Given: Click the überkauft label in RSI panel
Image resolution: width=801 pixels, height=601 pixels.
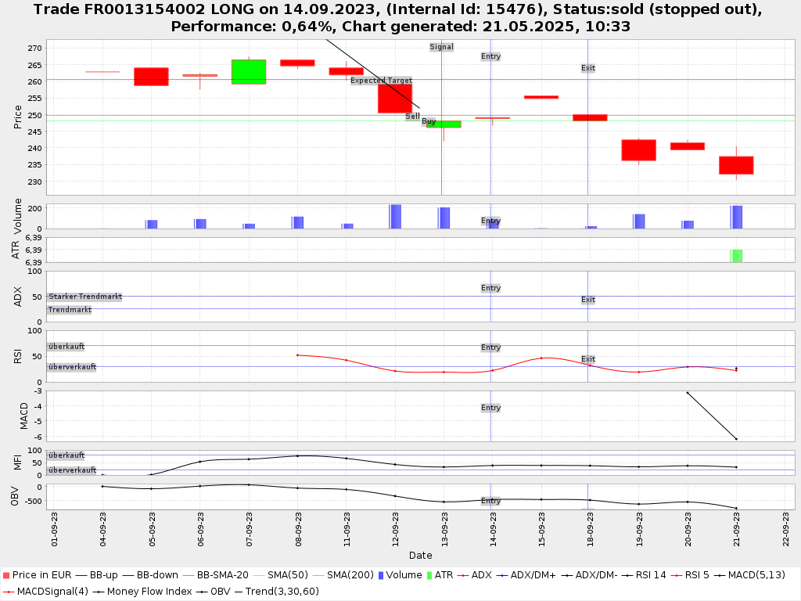Looking at the screenshot, I should [x=66, y=347].
